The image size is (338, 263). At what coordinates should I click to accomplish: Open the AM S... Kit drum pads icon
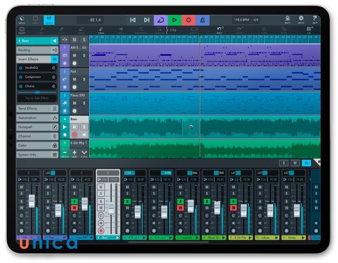point(65,56)
